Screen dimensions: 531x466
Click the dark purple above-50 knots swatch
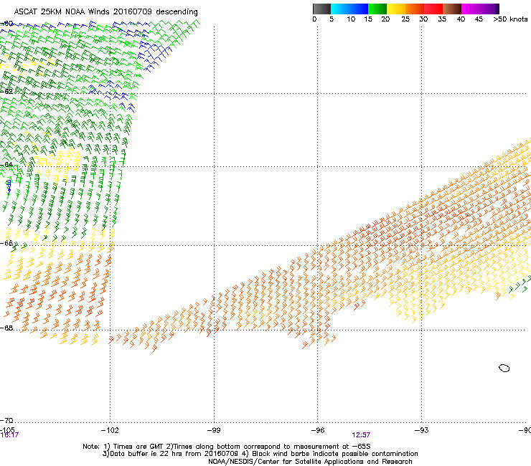click(497, 9)
